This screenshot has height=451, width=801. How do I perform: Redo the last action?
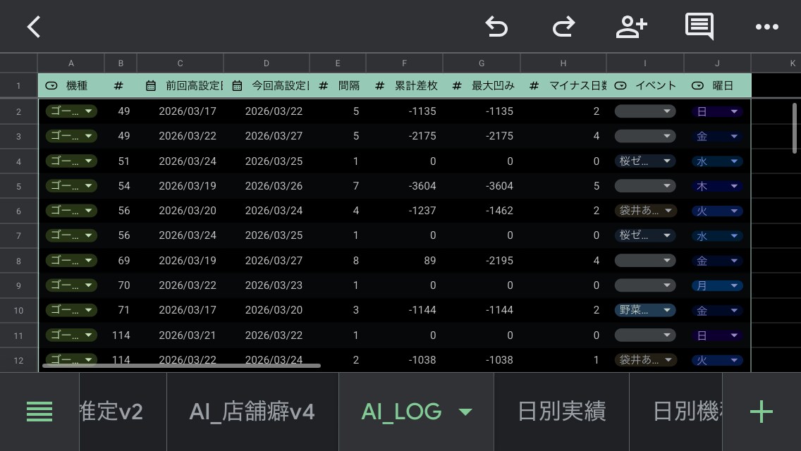pos(563,27)
